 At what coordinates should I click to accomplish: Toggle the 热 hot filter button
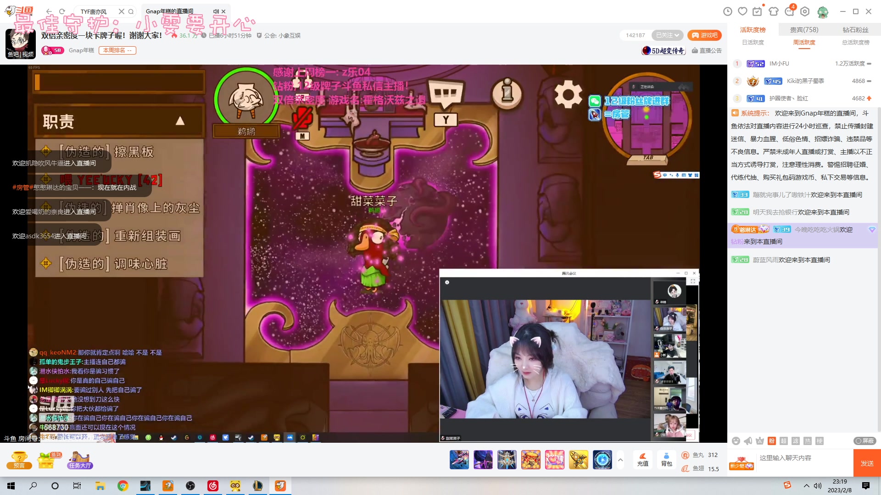[808, 441]
